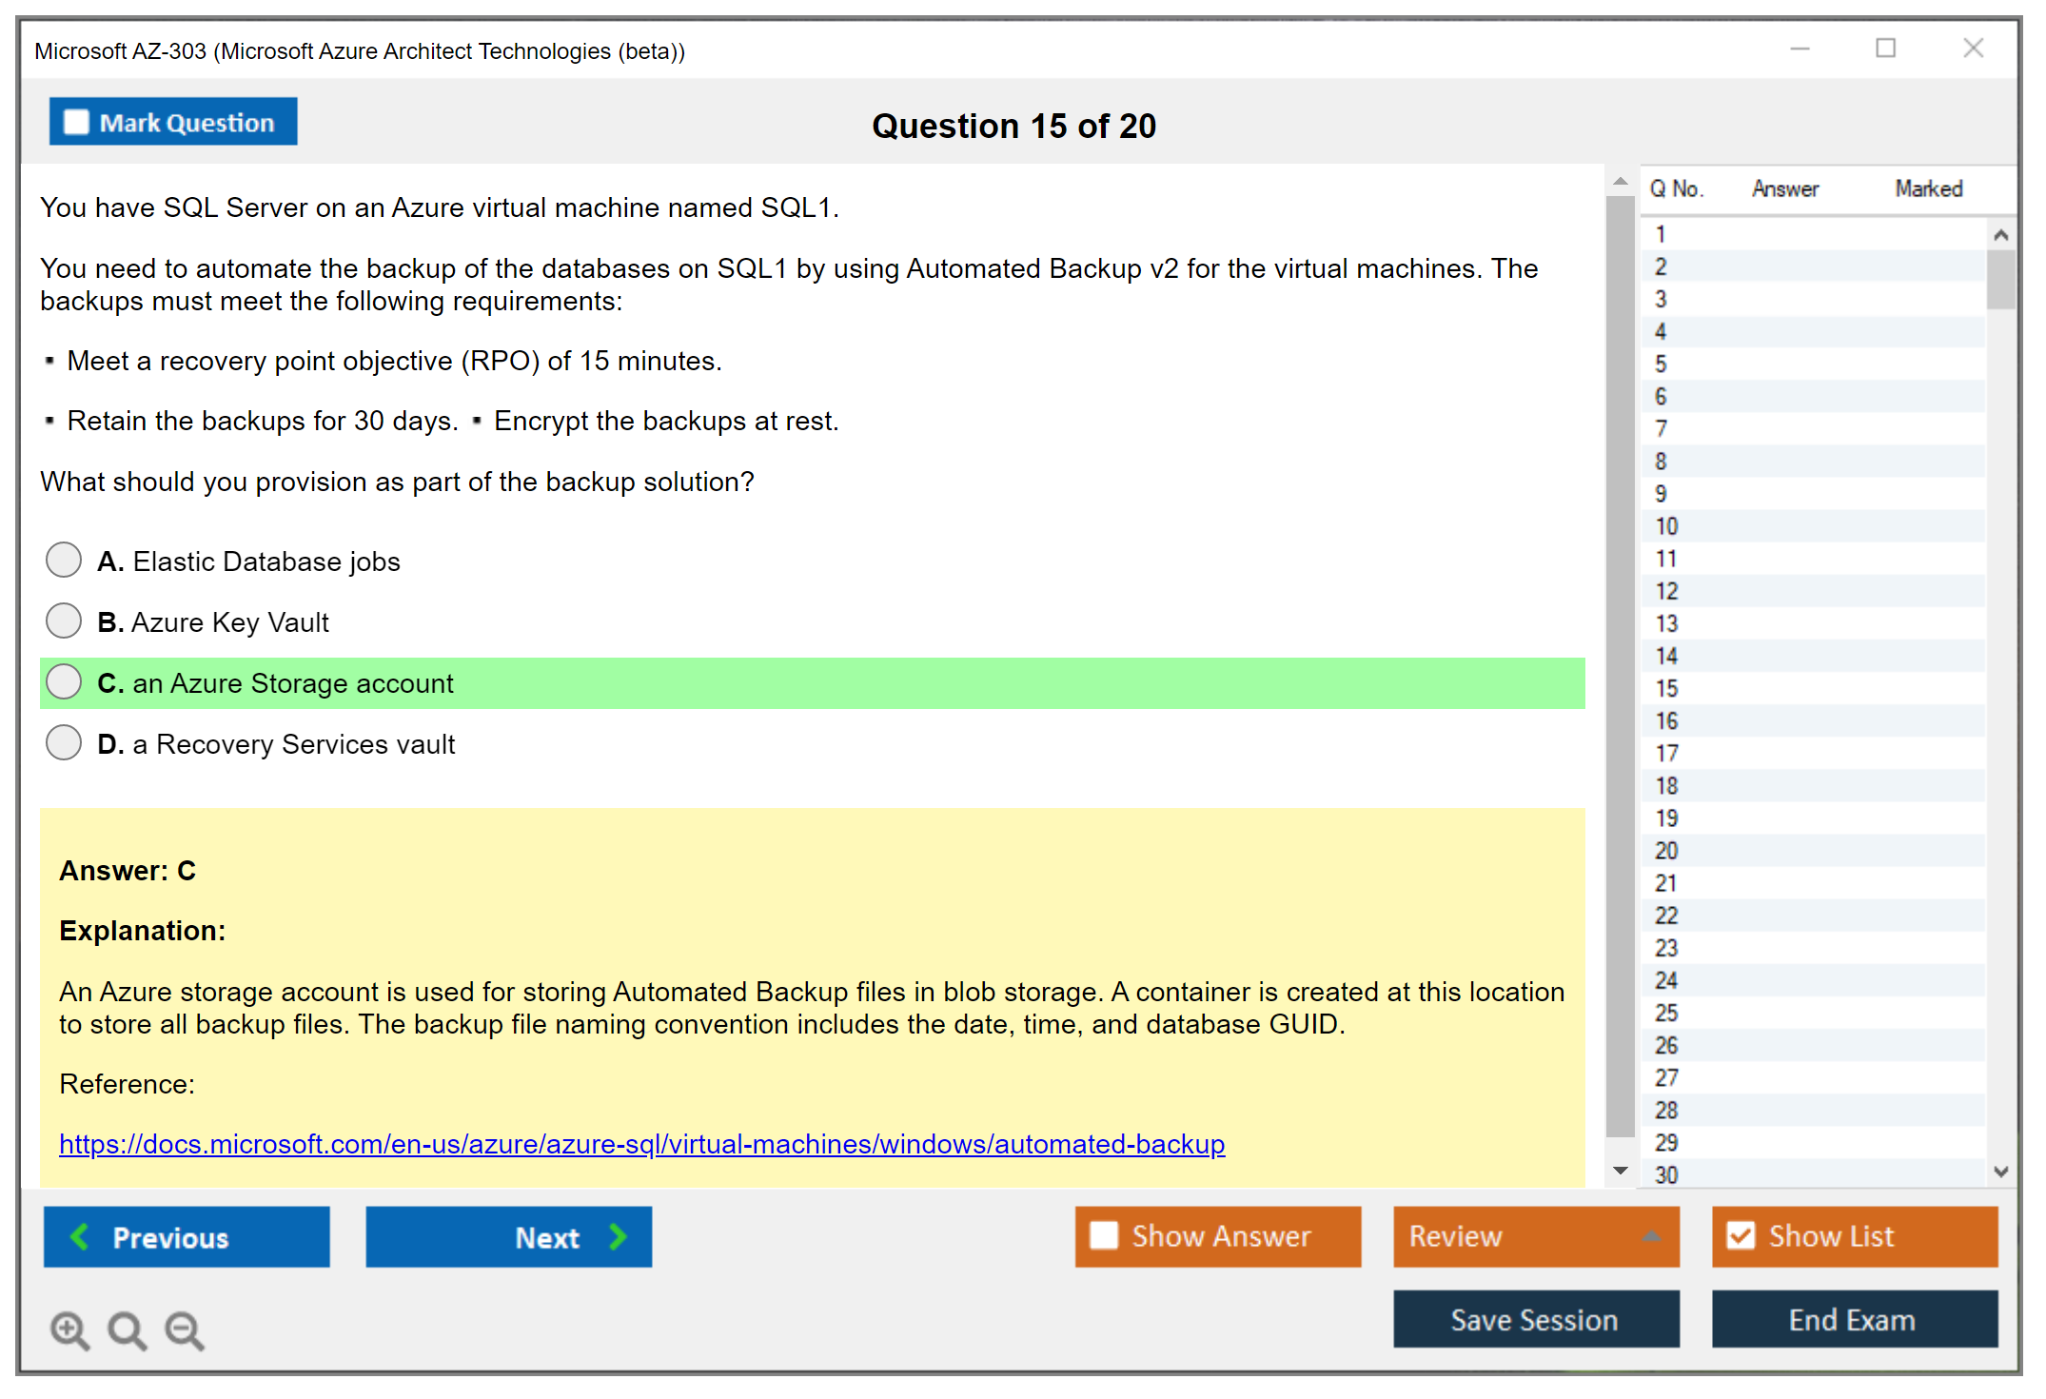This screenshot has width=2046, height=1399.
Task: Toggle the Mark Question checkbox
Action: point(76,122)
